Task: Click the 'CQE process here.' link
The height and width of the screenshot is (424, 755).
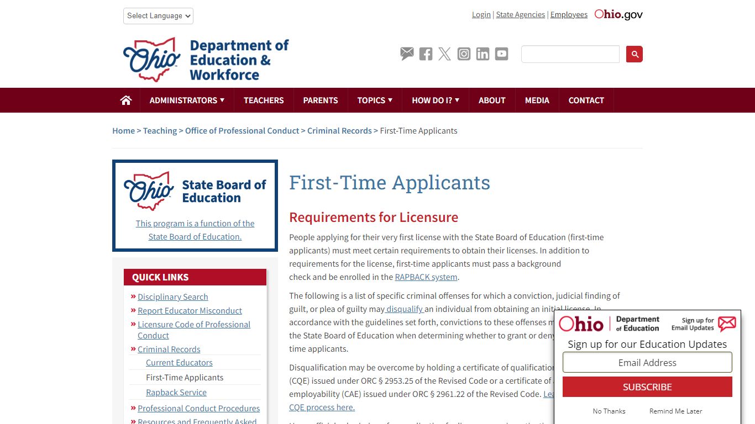Action: (322, 407)
